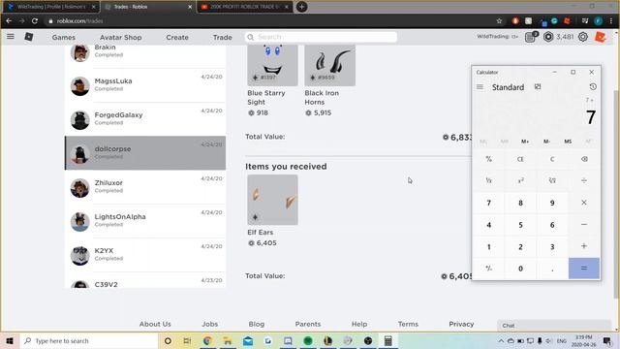620x349 pixels.
Task: Click Calculator M- memory button
Action: point(546,142)
